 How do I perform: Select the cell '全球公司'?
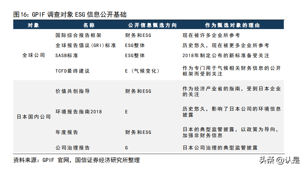coord(34,55)
